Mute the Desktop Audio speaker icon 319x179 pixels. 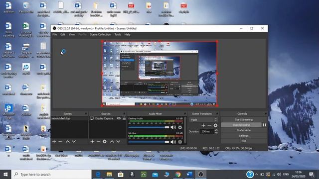click(173, 127)
